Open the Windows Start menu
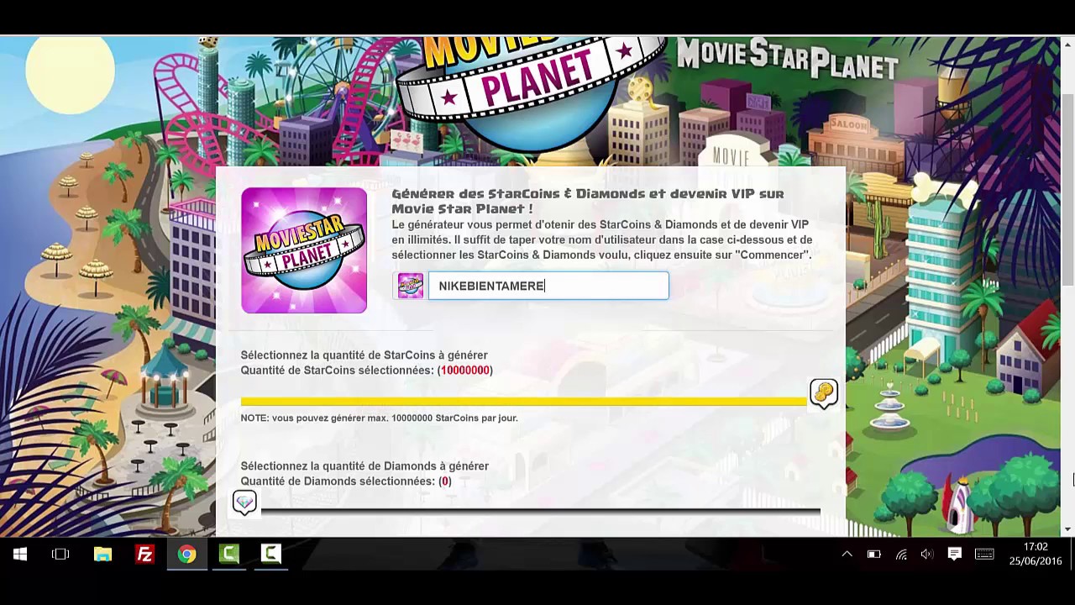The image size is (1075, 605). [20, 555]
